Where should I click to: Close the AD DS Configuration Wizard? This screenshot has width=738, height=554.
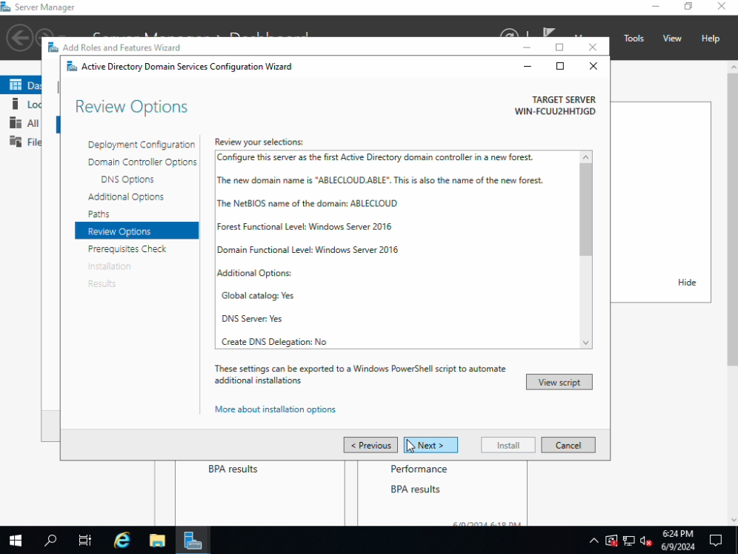point(593,67)
